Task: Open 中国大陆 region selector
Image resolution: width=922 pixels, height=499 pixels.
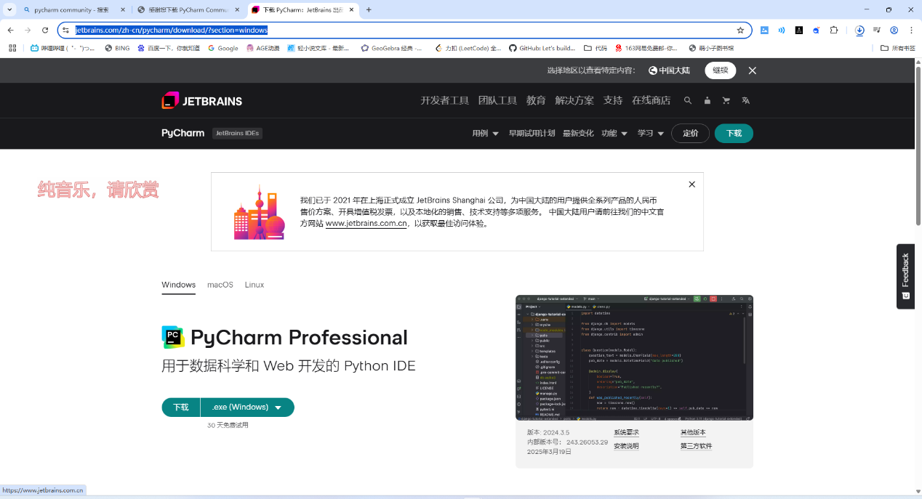Action: [x=669, y=70]
